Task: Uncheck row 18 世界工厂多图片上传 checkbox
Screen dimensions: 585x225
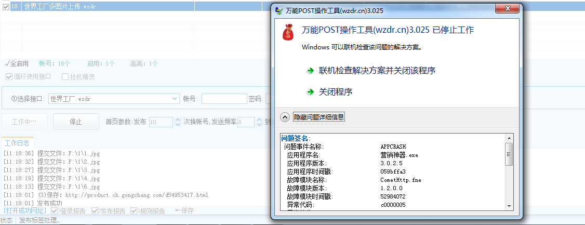Action: coord(6,7)
